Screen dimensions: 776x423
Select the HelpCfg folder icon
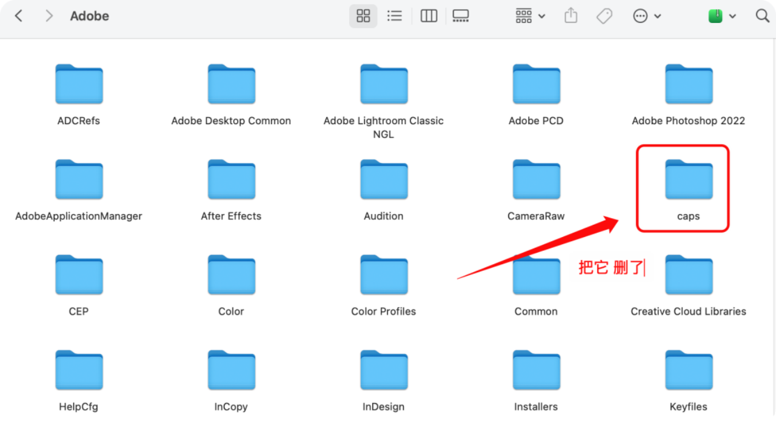pyautogui.click(x=79, y=370)
